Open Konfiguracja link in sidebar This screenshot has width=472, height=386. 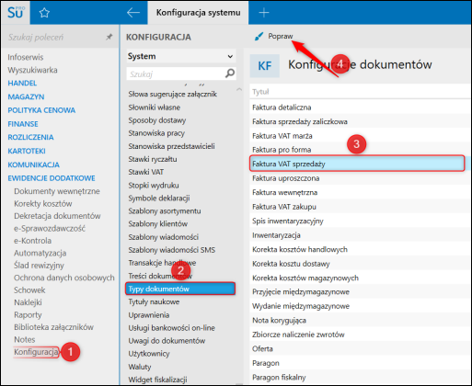click(36, 352)
